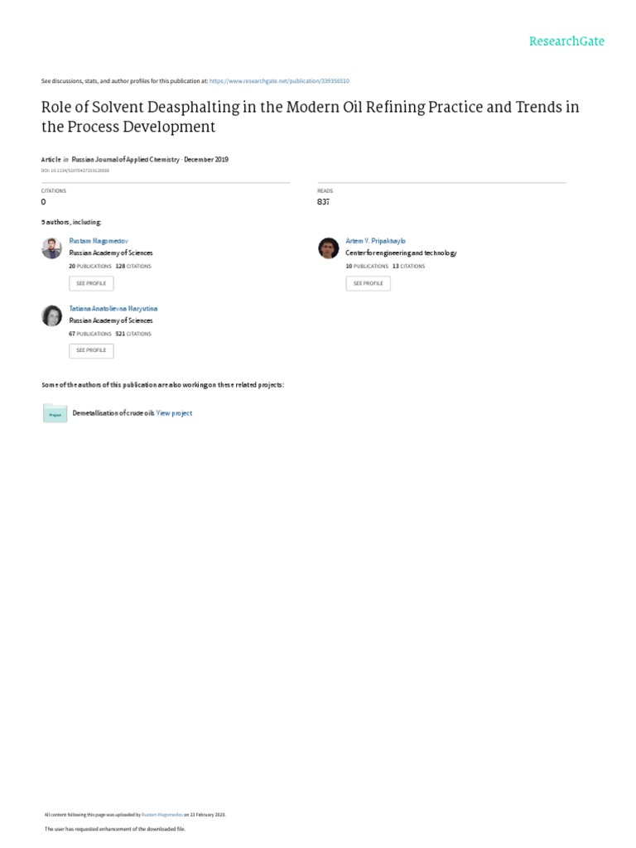The height and width of the screenshot is (848, 636).
Task: Click the paper title heading
Action: click(x=310, y=117)
